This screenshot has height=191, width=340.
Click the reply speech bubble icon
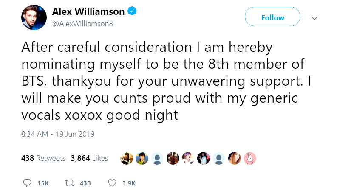[x=28, y=183]
